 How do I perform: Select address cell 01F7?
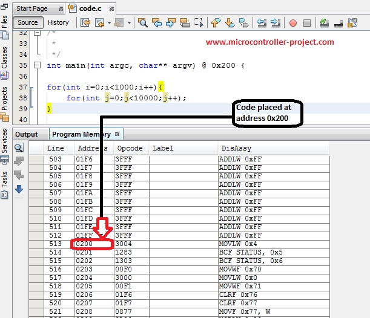94,167
